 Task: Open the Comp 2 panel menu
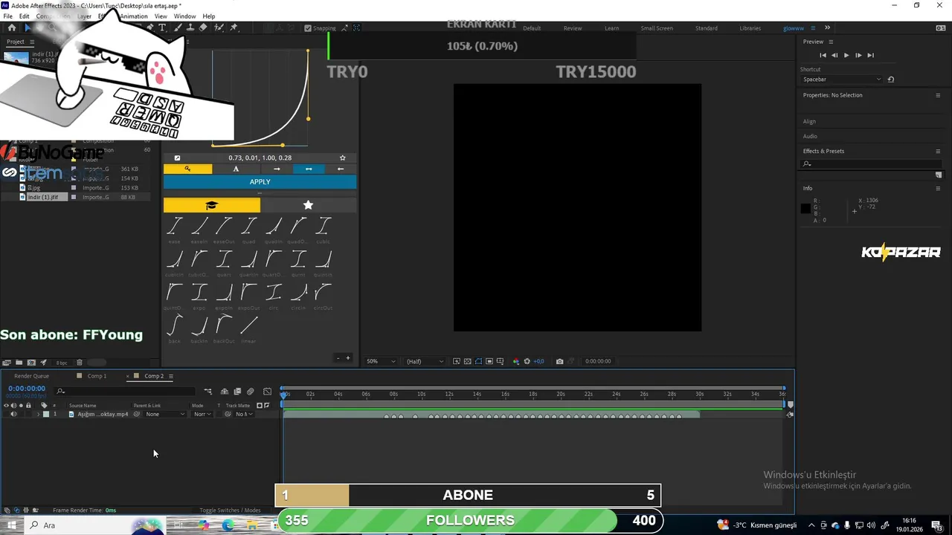coord(171,376)
